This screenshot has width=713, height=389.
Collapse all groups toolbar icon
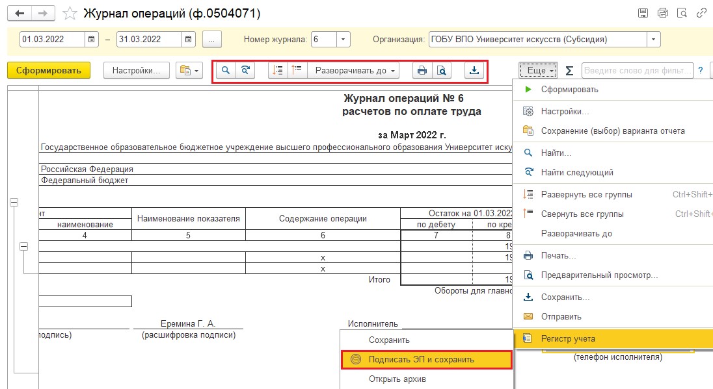[297, 70]
